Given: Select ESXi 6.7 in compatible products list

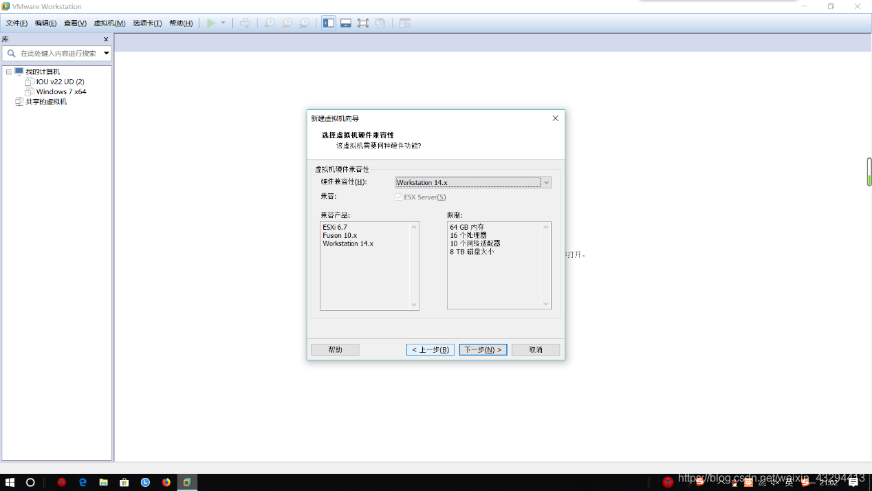Looking at the screenshot, I should (335, 227).
